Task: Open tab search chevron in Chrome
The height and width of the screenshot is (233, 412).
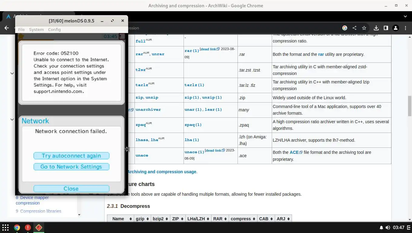Action: point(405,16)
